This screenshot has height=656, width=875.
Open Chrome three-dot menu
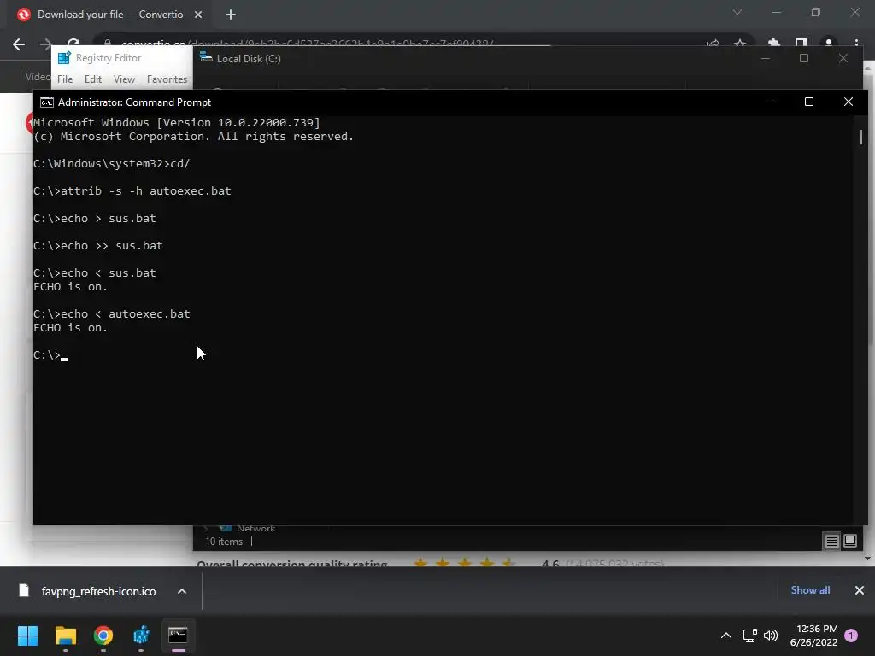point(856,43)
